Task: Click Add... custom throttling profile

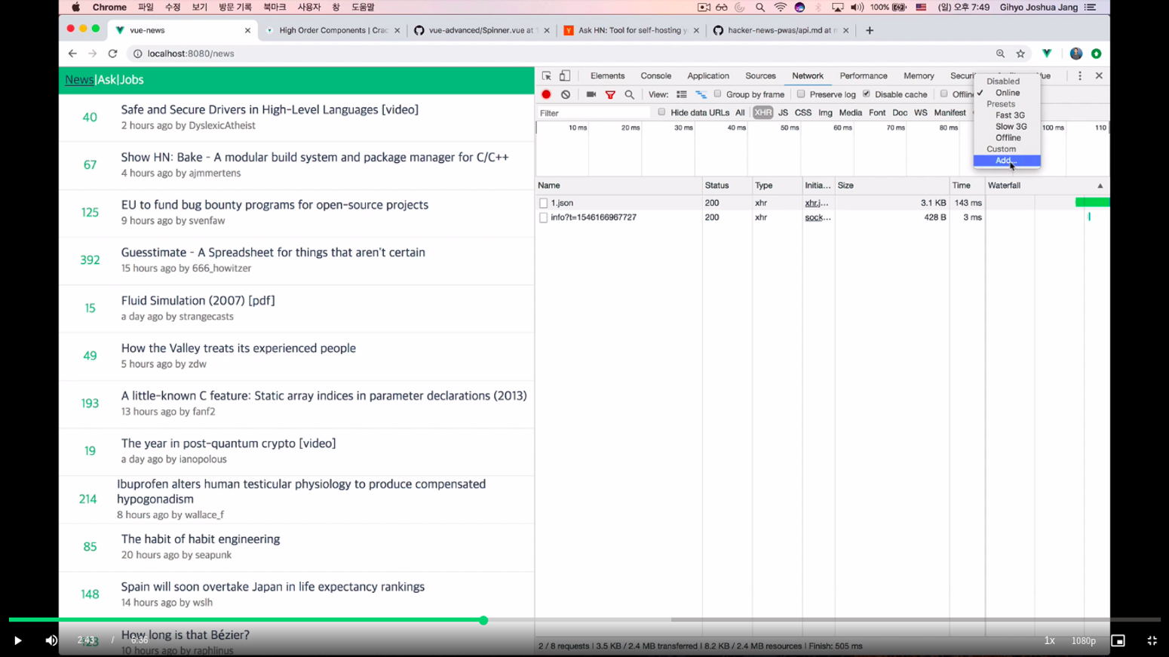Action: coord(1007,161)
